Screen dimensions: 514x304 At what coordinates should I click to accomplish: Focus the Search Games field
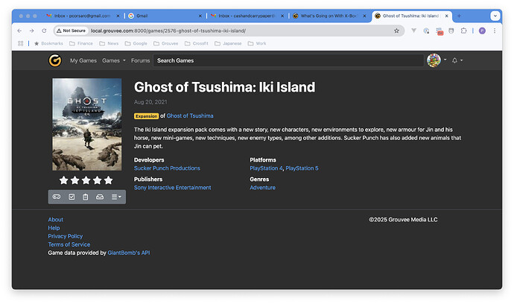tap(288, 60)
